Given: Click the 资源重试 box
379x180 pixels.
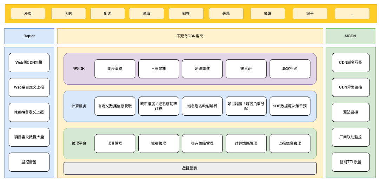Looking at the screenshot, I should point(202,69).
